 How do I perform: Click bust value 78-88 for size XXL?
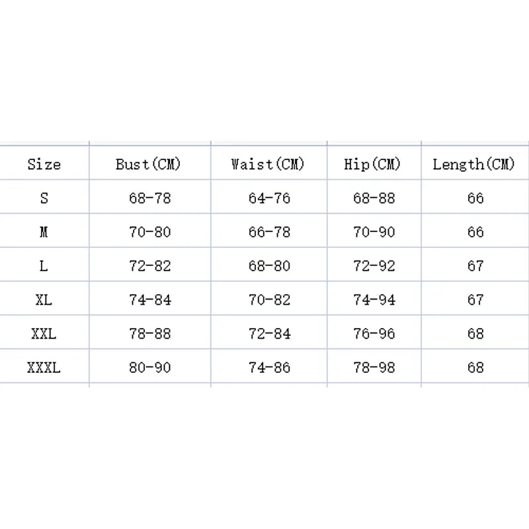coord(150,334)
